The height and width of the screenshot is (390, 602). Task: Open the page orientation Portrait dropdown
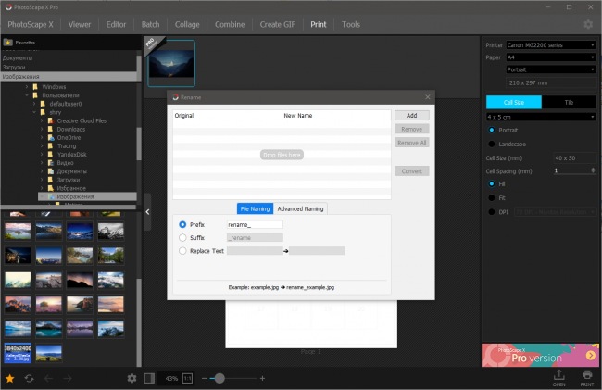coord(551,69)
